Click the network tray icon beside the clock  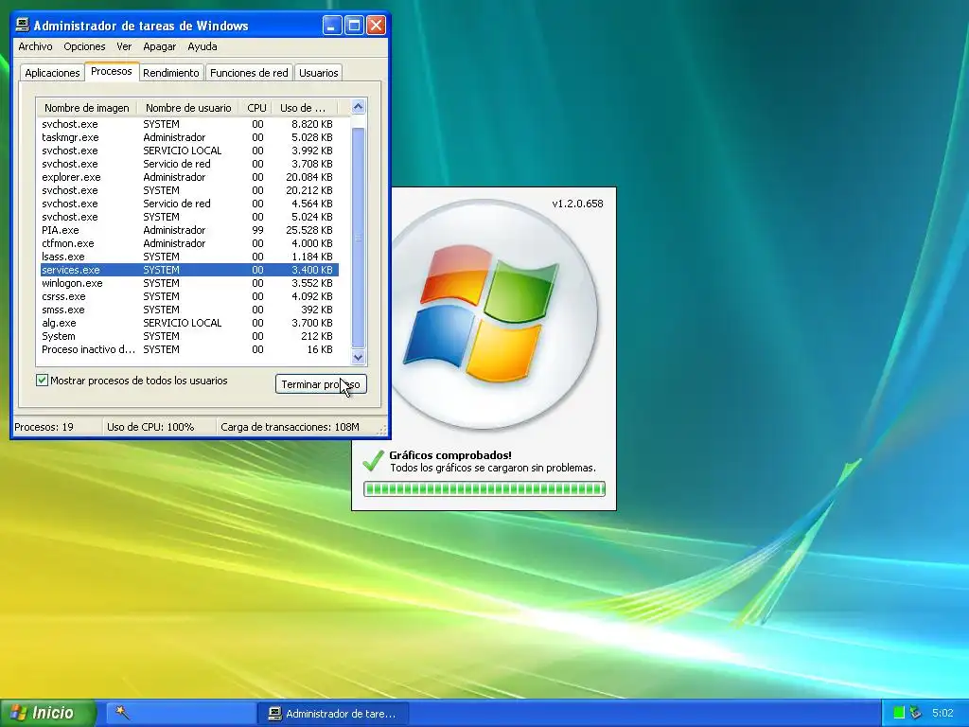915,713
